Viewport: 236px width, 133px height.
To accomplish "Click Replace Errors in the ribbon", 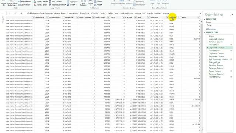I will tap(41, 5).
